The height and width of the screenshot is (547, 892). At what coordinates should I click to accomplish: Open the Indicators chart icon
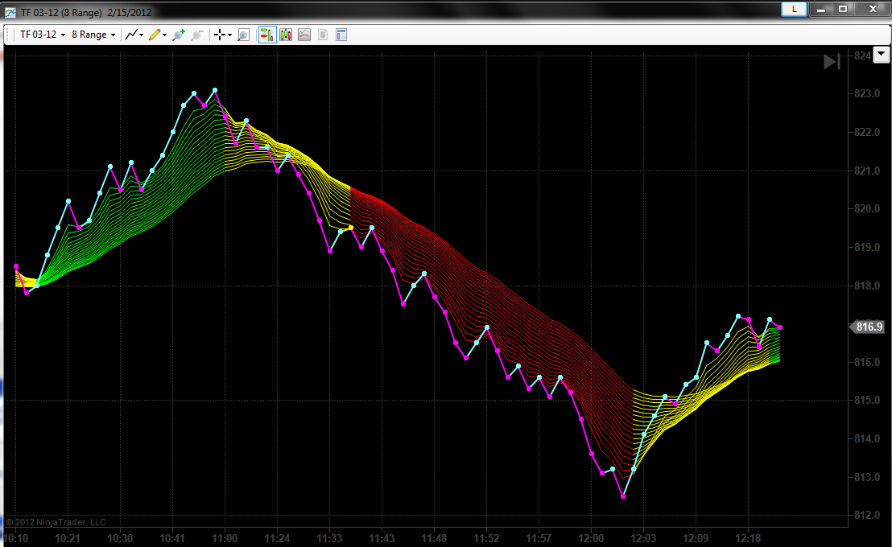click(x=304, y=35)
